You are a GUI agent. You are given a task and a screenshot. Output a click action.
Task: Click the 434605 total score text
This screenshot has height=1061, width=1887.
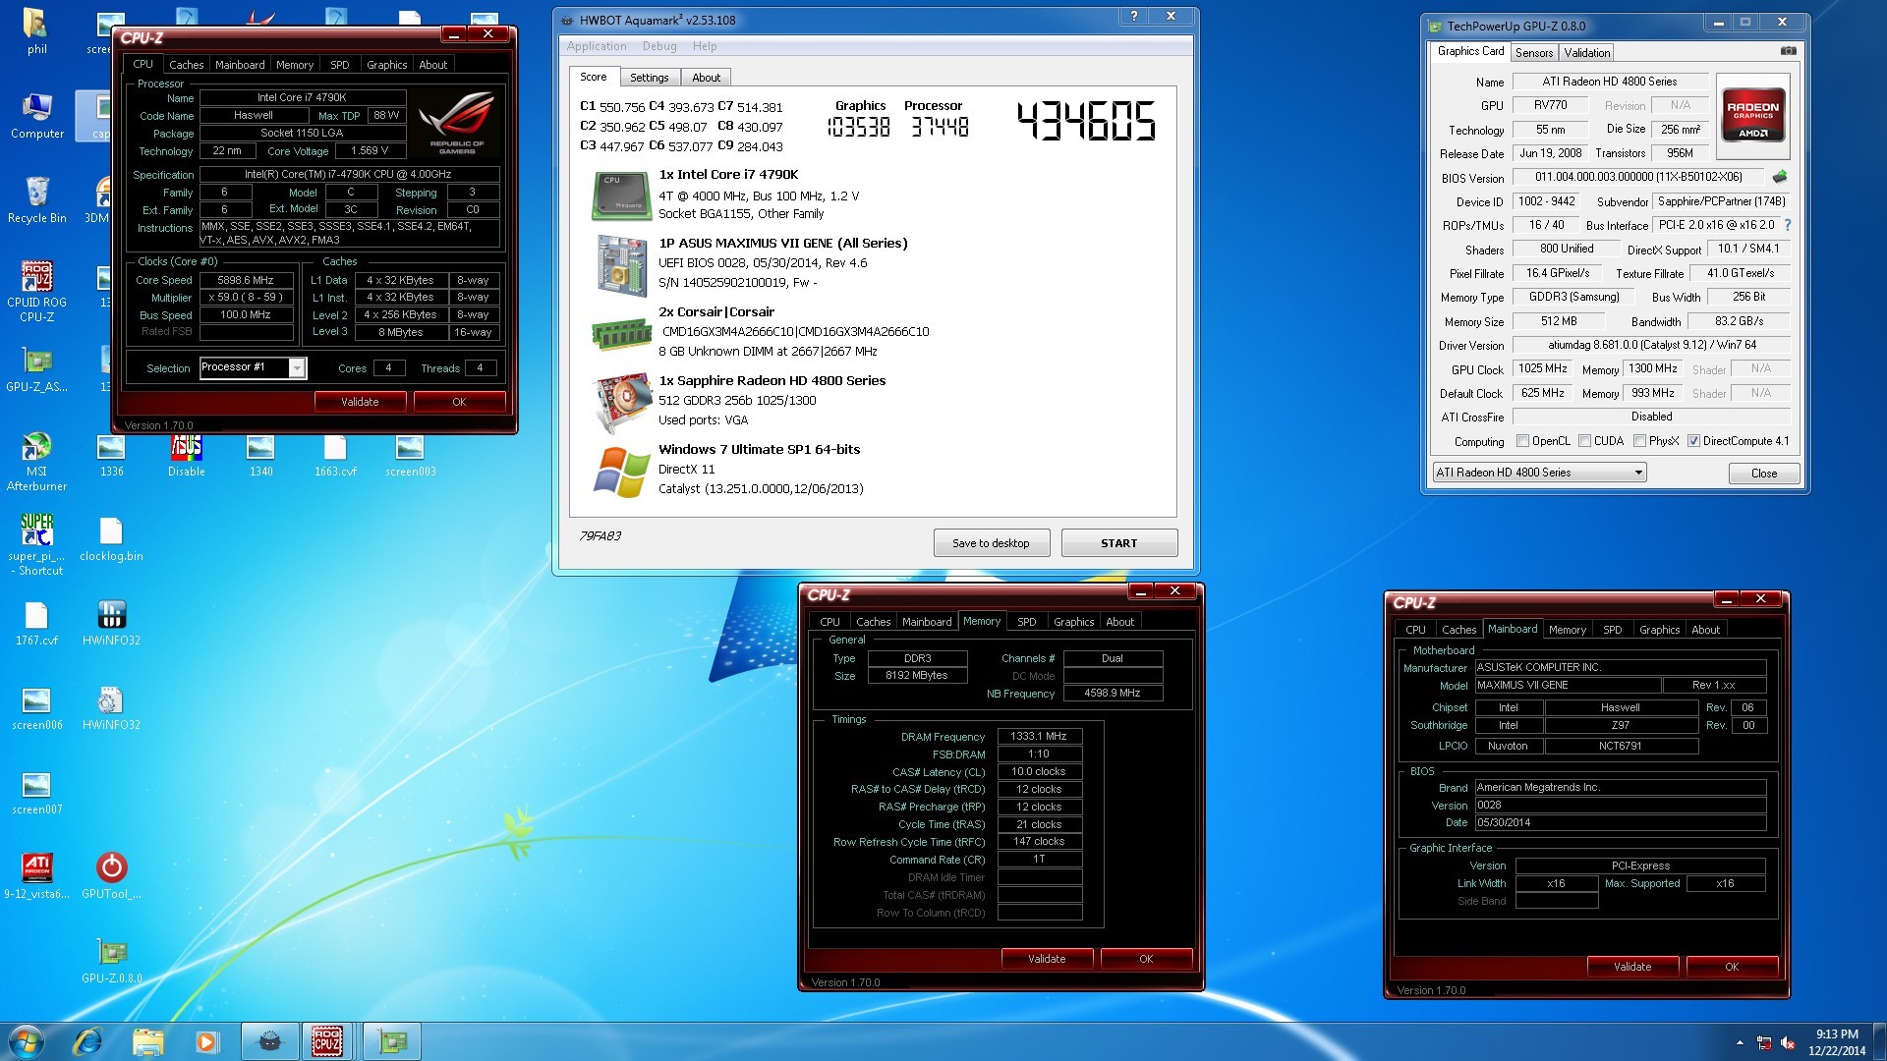(x=1086, y=122)
